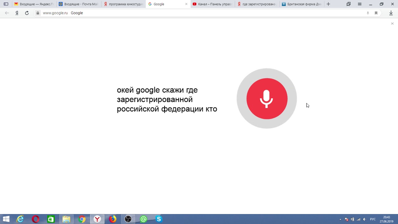Click the recognized speech text 'окей google скажи где'
The width and height of the screenshot is (398, 224).
coord(157,90)
